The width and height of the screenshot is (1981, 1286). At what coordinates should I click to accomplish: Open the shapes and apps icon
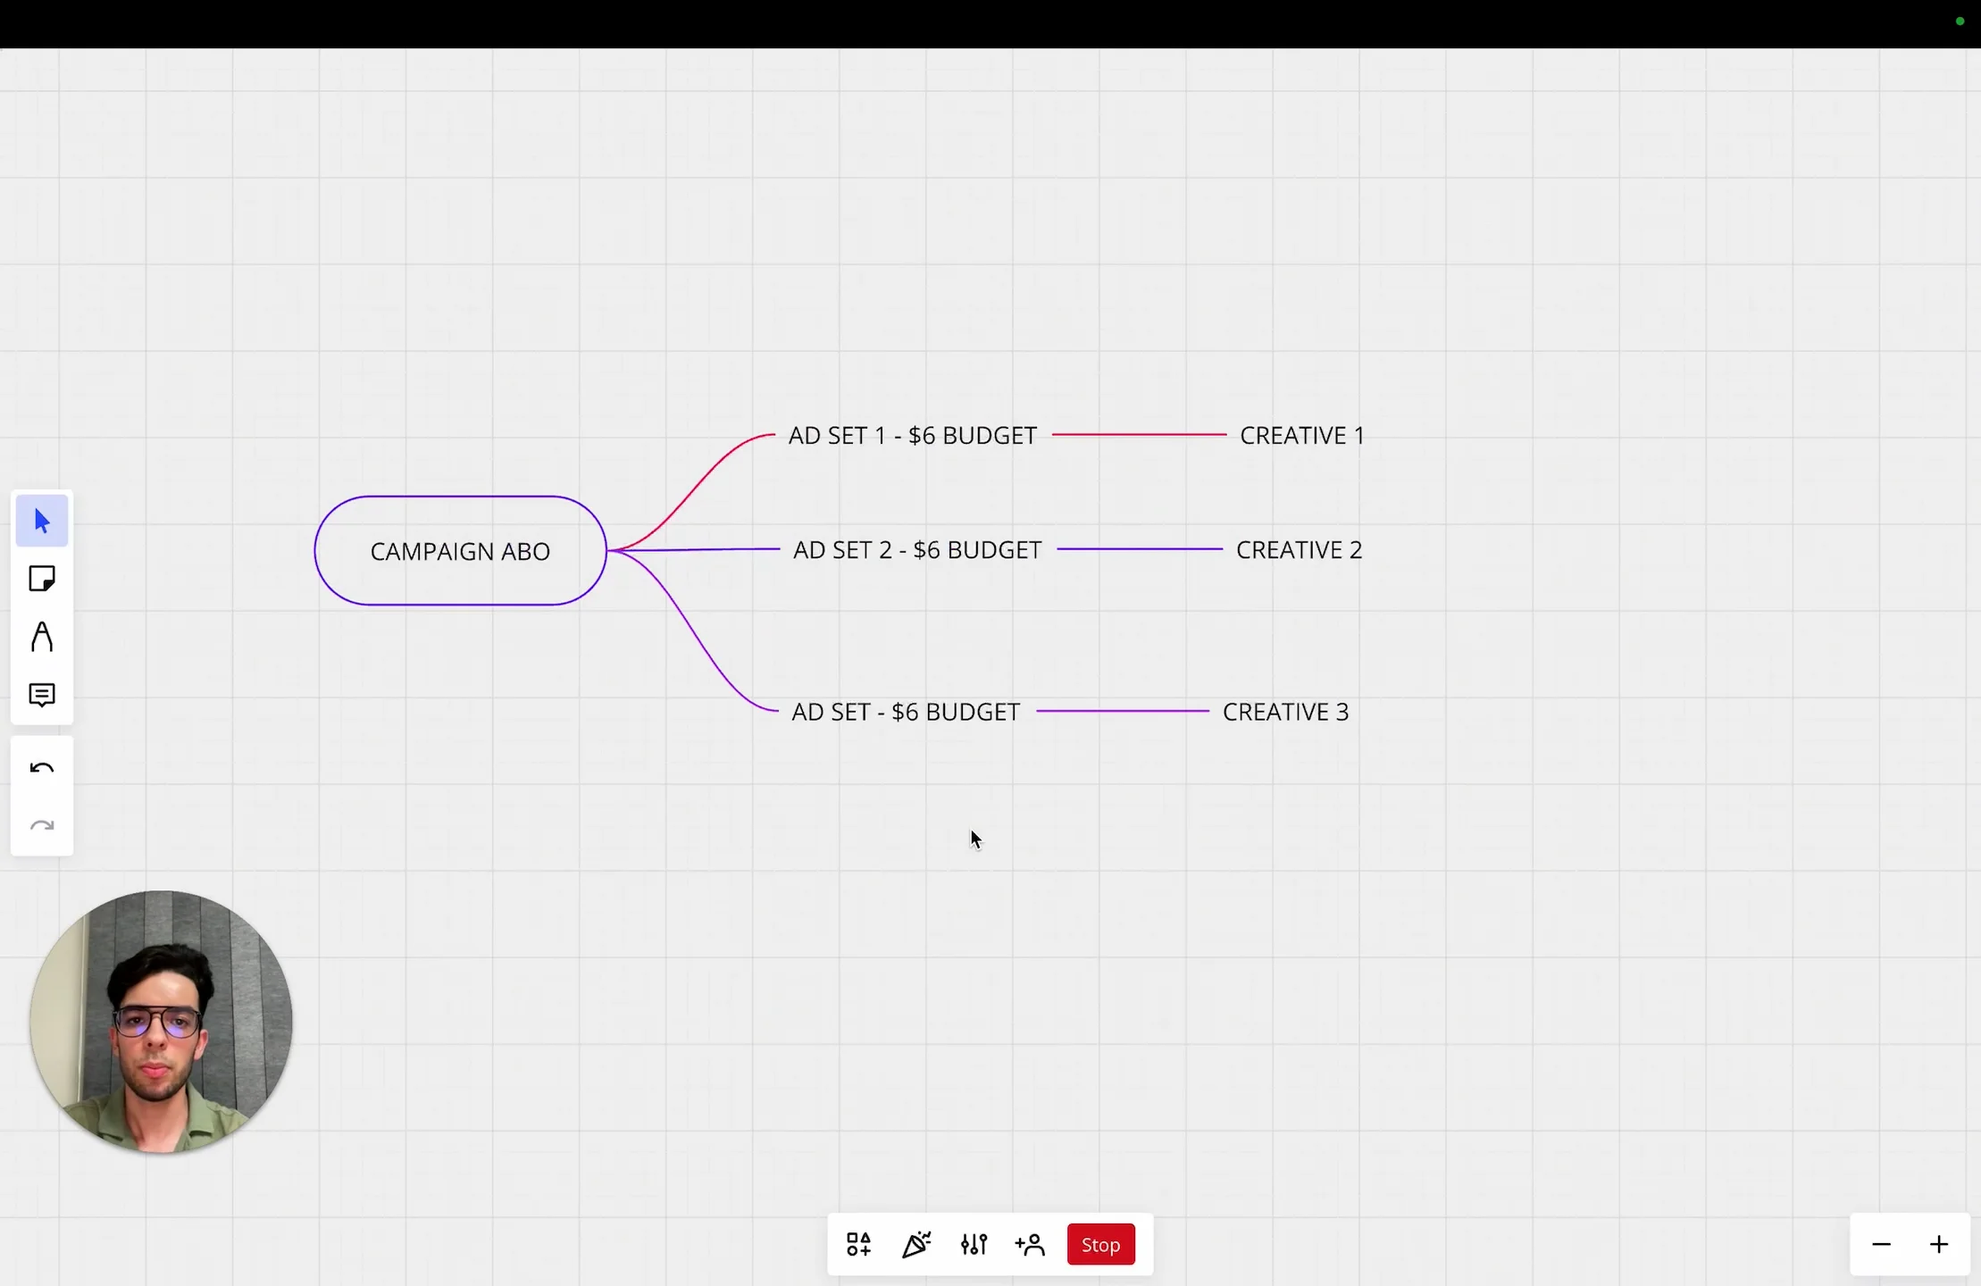pyautogui.click(x=858, y=1244)
